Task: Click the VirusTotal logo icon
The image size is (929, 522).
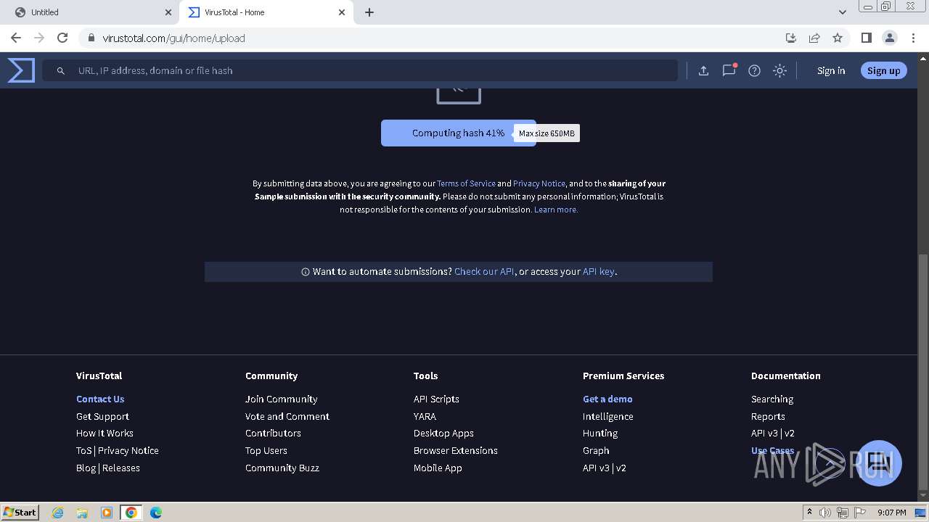Action: [x=21, y=70]
